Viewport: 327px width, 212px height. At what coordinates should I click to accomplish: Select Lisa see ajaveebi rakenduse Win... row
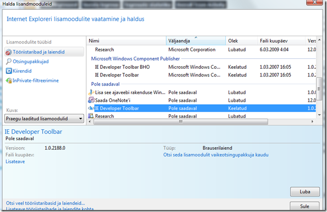(202, 92)
